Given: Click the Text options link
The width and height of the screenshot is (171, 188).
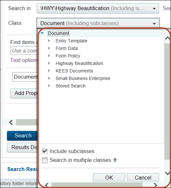Looking at the screenshot, I should coord(24,60).
